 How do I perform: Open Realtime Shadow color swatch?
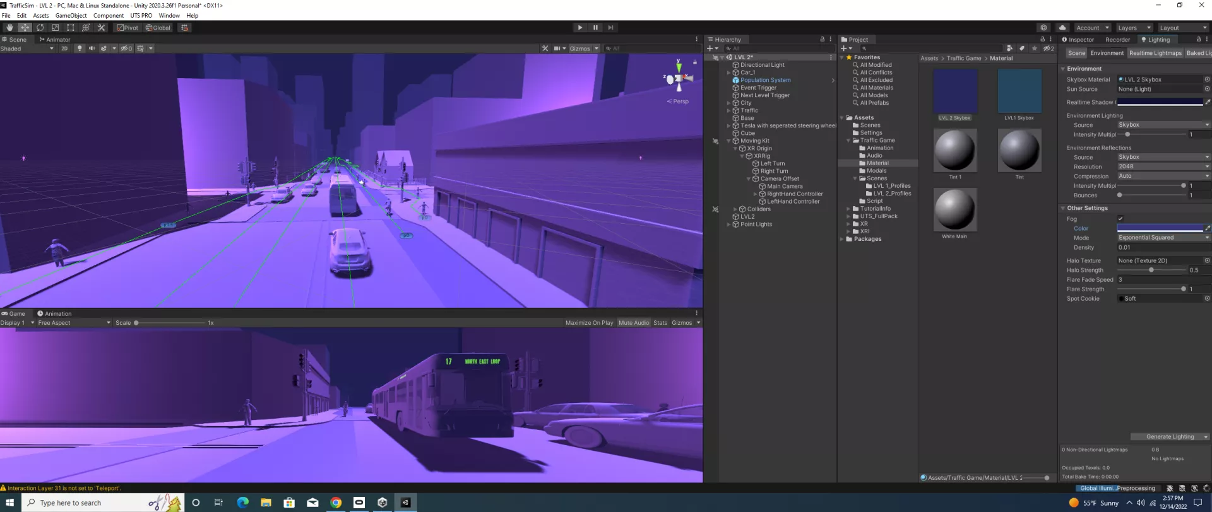tap(1160, 102)
